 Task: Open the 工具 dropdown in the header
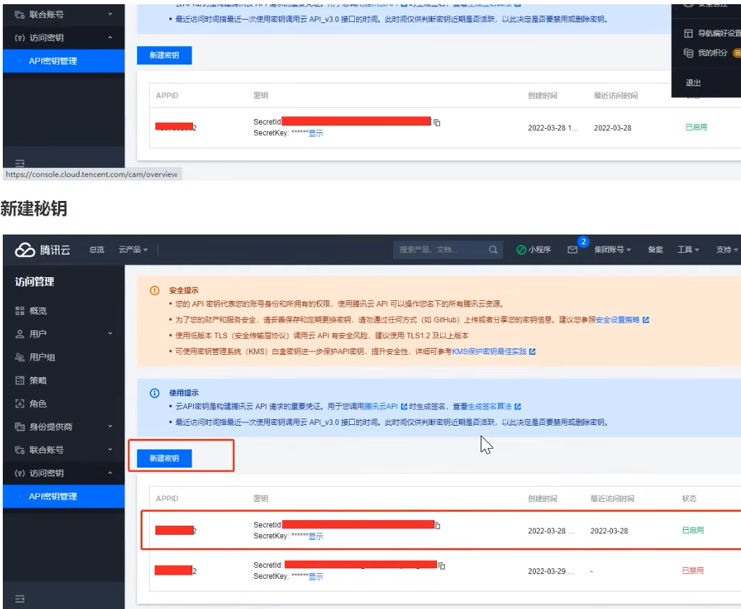click(688, 250)
